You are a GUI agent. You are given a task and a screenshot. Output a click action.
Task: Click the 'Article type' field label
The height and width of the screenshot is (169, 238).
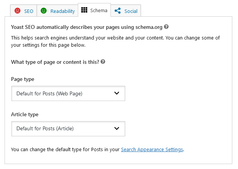click(x=25, y=114)
